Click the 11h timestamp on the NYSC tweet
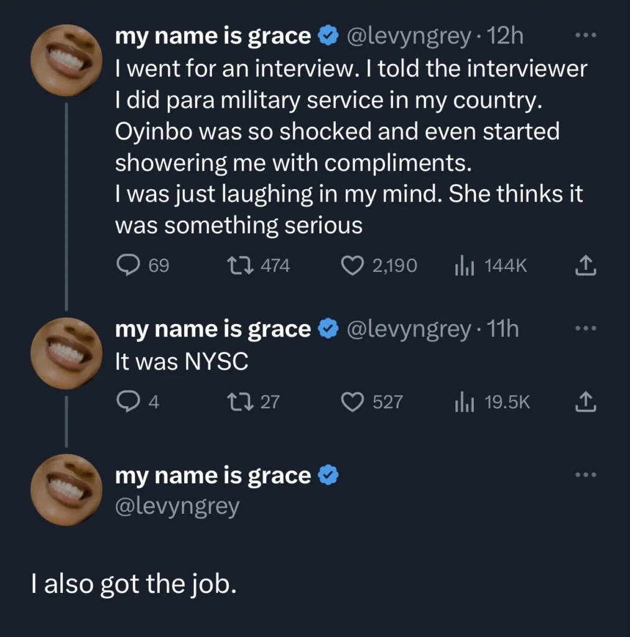 pos(504,329)
